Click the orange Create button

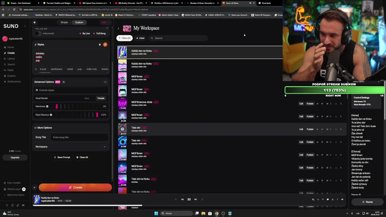coord(75,187)
